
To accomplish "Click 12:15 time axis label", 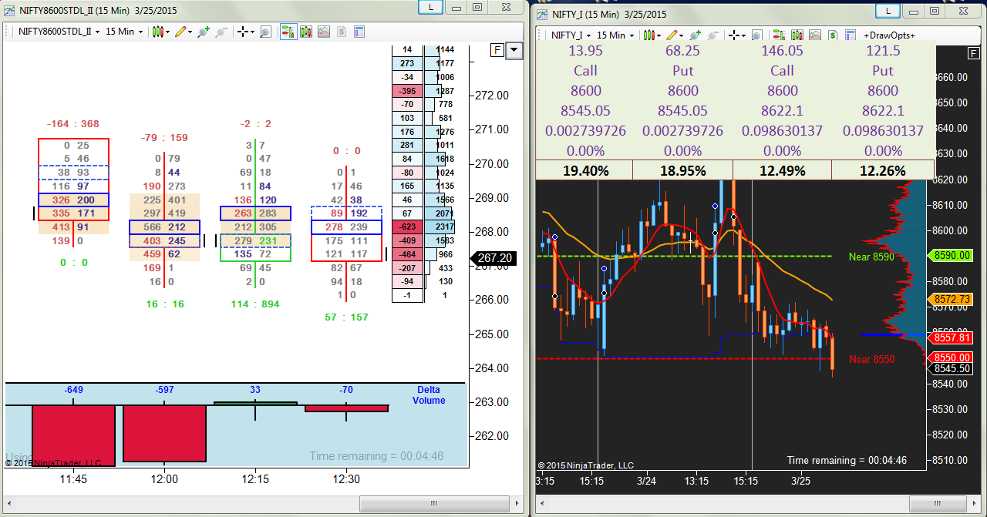I will point(255,479).
